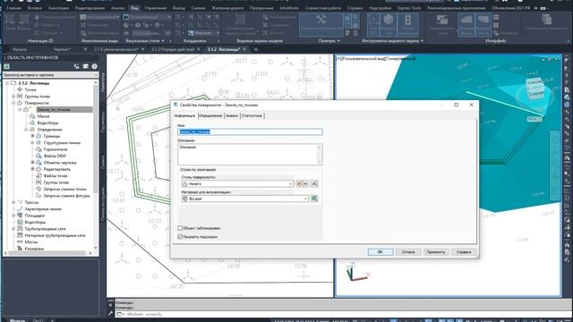Expand the Объекты чертежа tree node
573x322 pixels.
[32, 163]
